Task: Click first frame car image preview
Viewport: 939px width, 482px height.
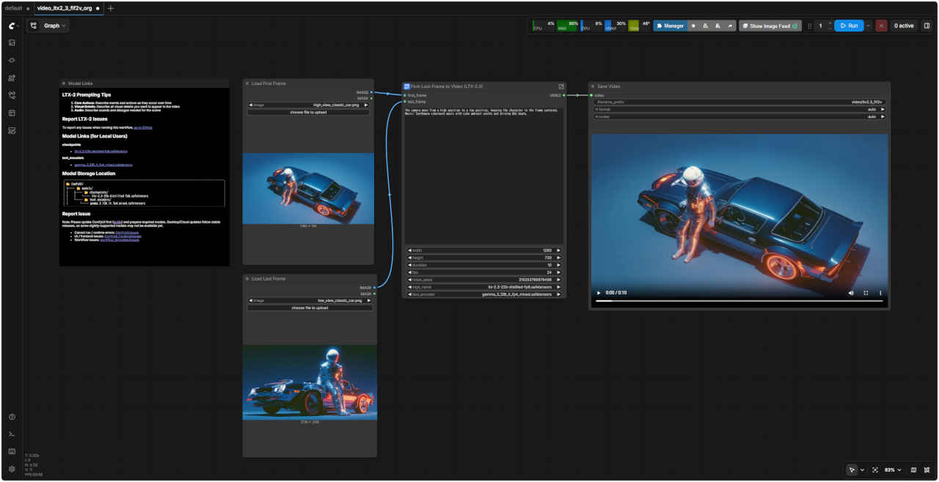Action: coord(308,188)
